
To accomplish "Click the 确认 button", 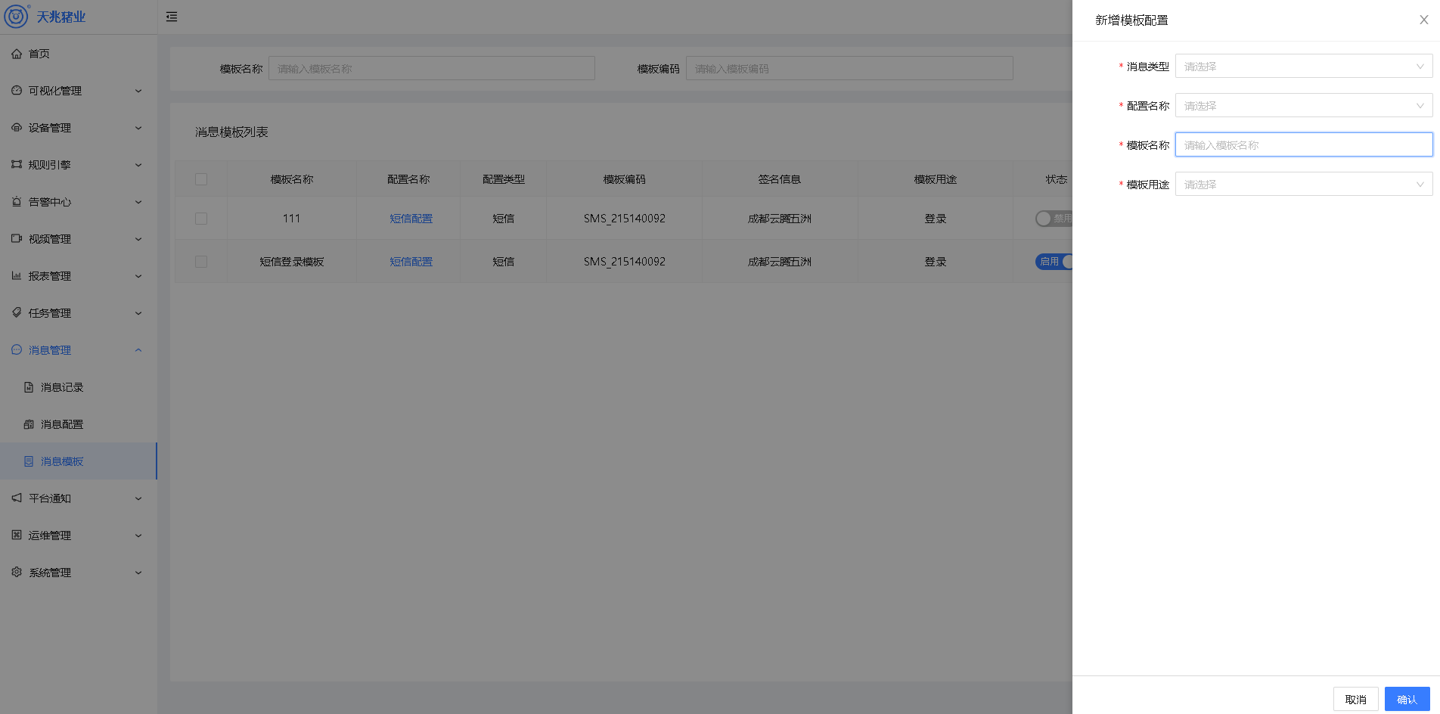I will click(x=1407, y=699).
